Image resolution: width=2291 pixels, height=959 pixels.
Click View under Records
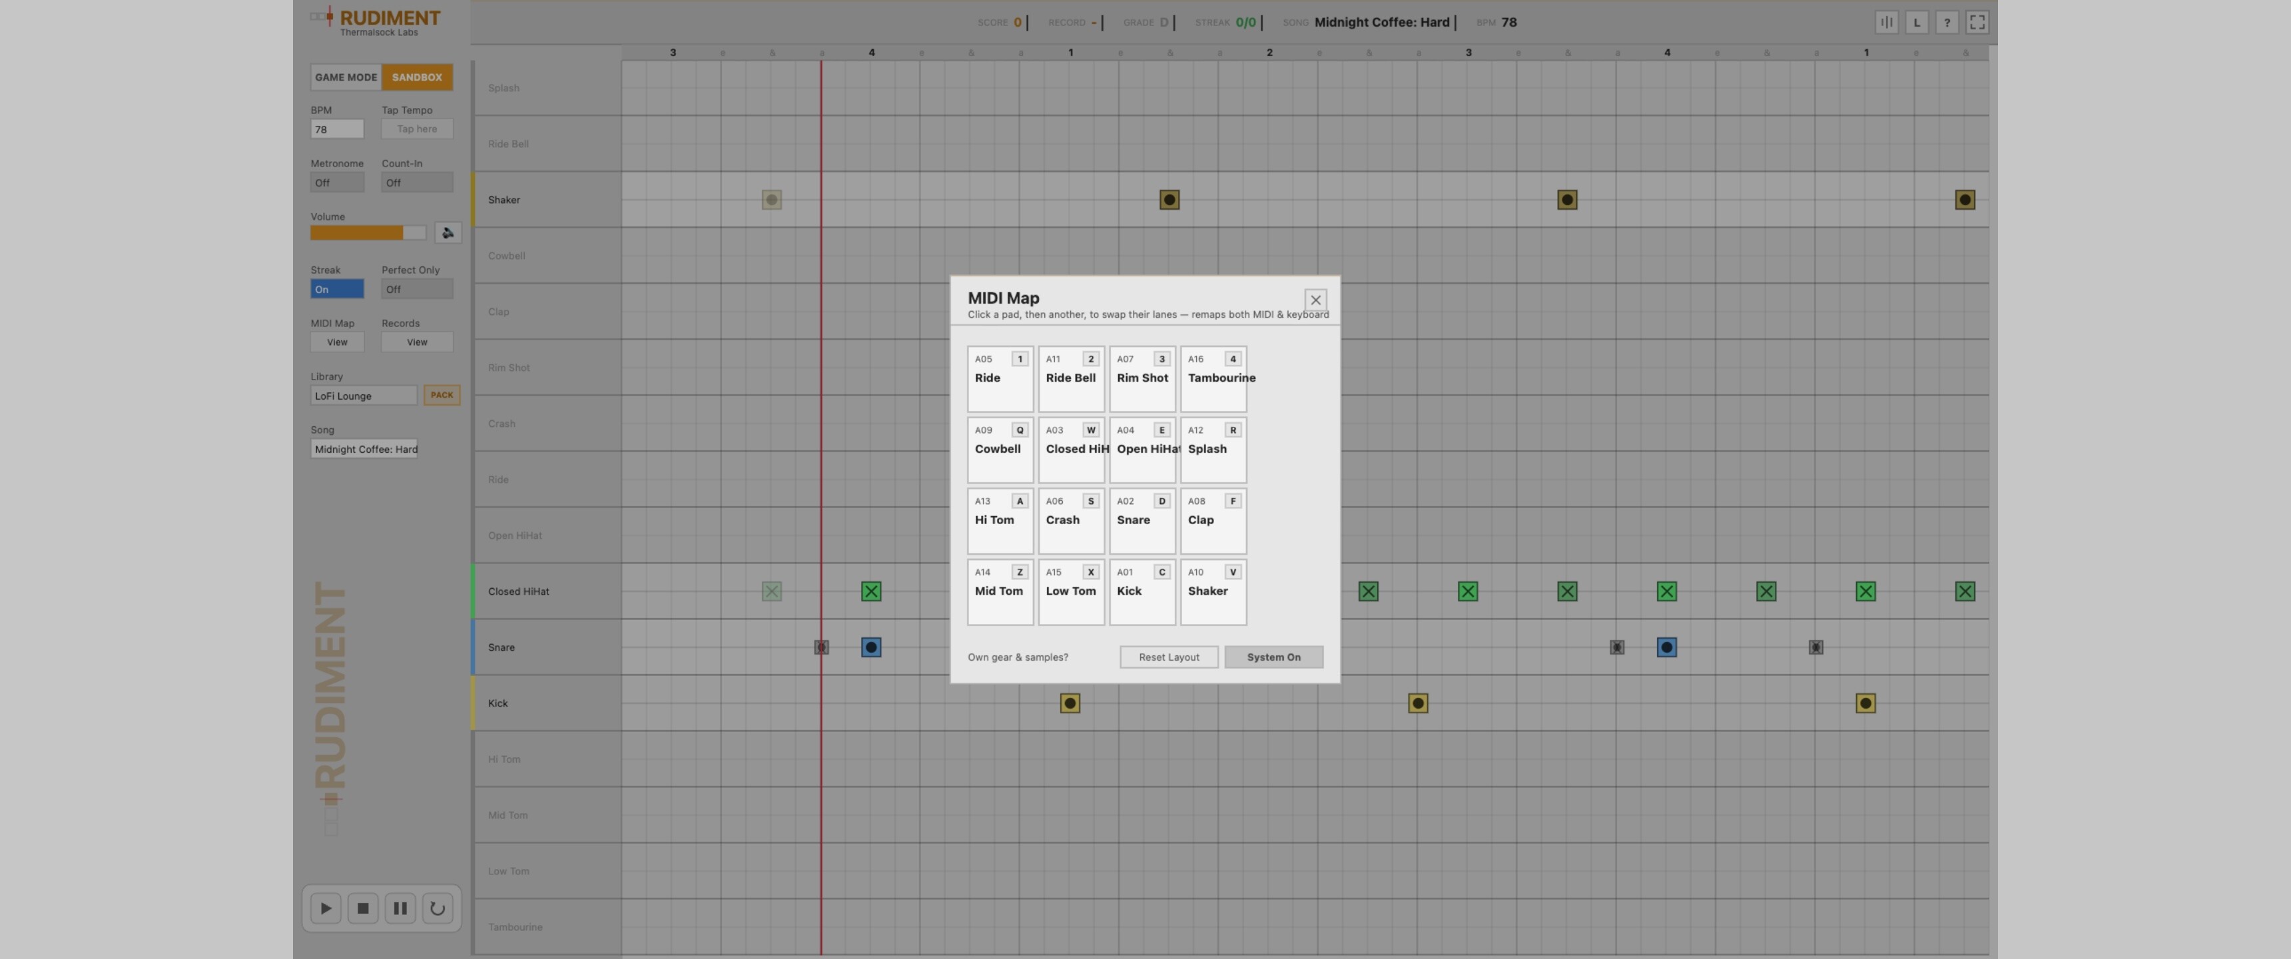417,342
